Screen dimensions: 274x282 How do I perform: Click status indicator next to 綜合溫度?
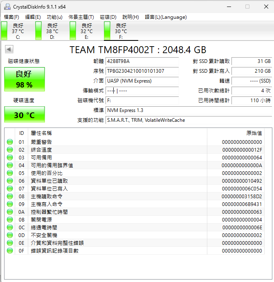coord(10,150)
